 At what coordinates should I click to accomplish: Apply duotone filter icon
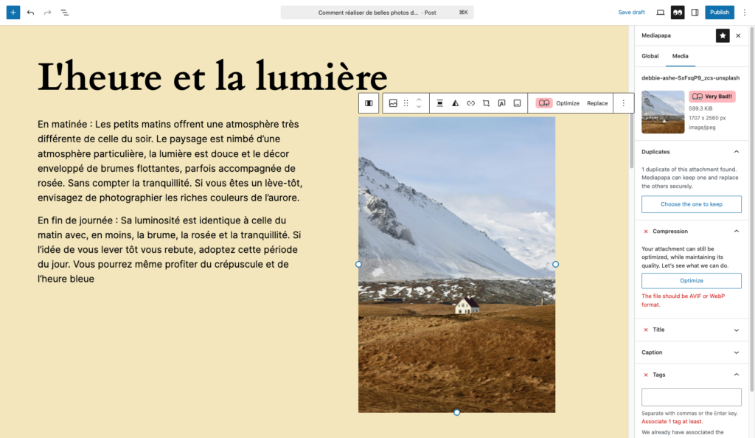pyautogui.click(x=455, y=103)
